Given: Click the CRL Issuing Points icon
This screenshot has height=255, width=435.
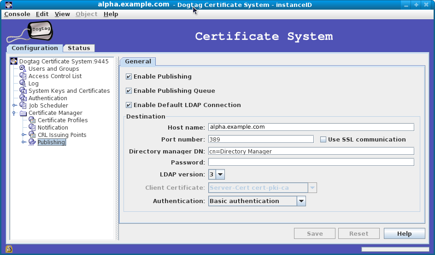Looking at the screenshot, I should [x=32, y=135].
